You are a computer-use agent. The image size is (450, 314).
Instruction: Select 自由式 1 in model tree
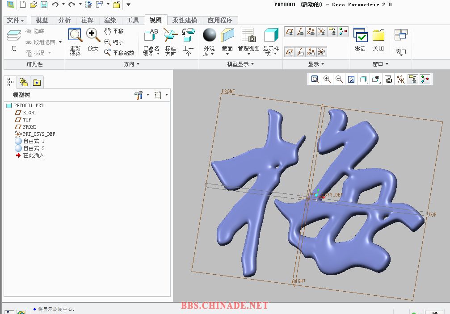[x=30, y=141]
